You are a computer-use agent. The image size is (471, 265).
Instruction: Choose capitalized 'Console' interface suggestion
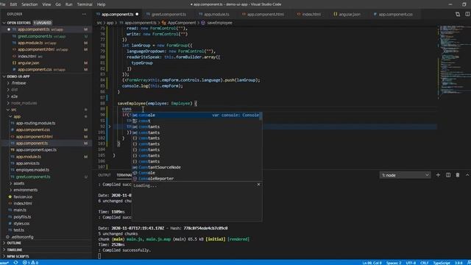pyautogui.click(x=196, y=173)
